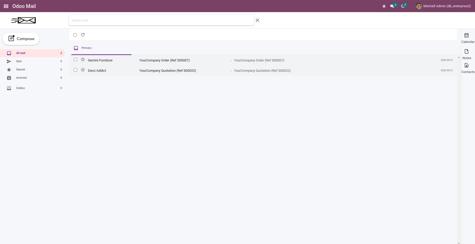Viewport: 475px width, 244px height.
Task: Open the activities clock icon
Action: click(403, 6)
